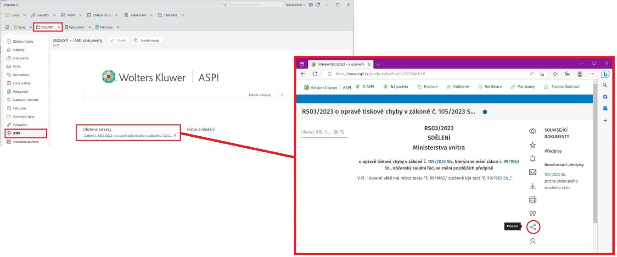Print the document with printer icon

pyautogui.click(x=533, y=200)
